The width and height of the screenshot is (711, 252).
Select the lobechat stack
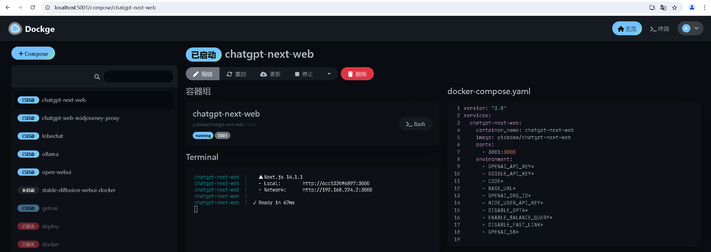(x=94, y=136)
